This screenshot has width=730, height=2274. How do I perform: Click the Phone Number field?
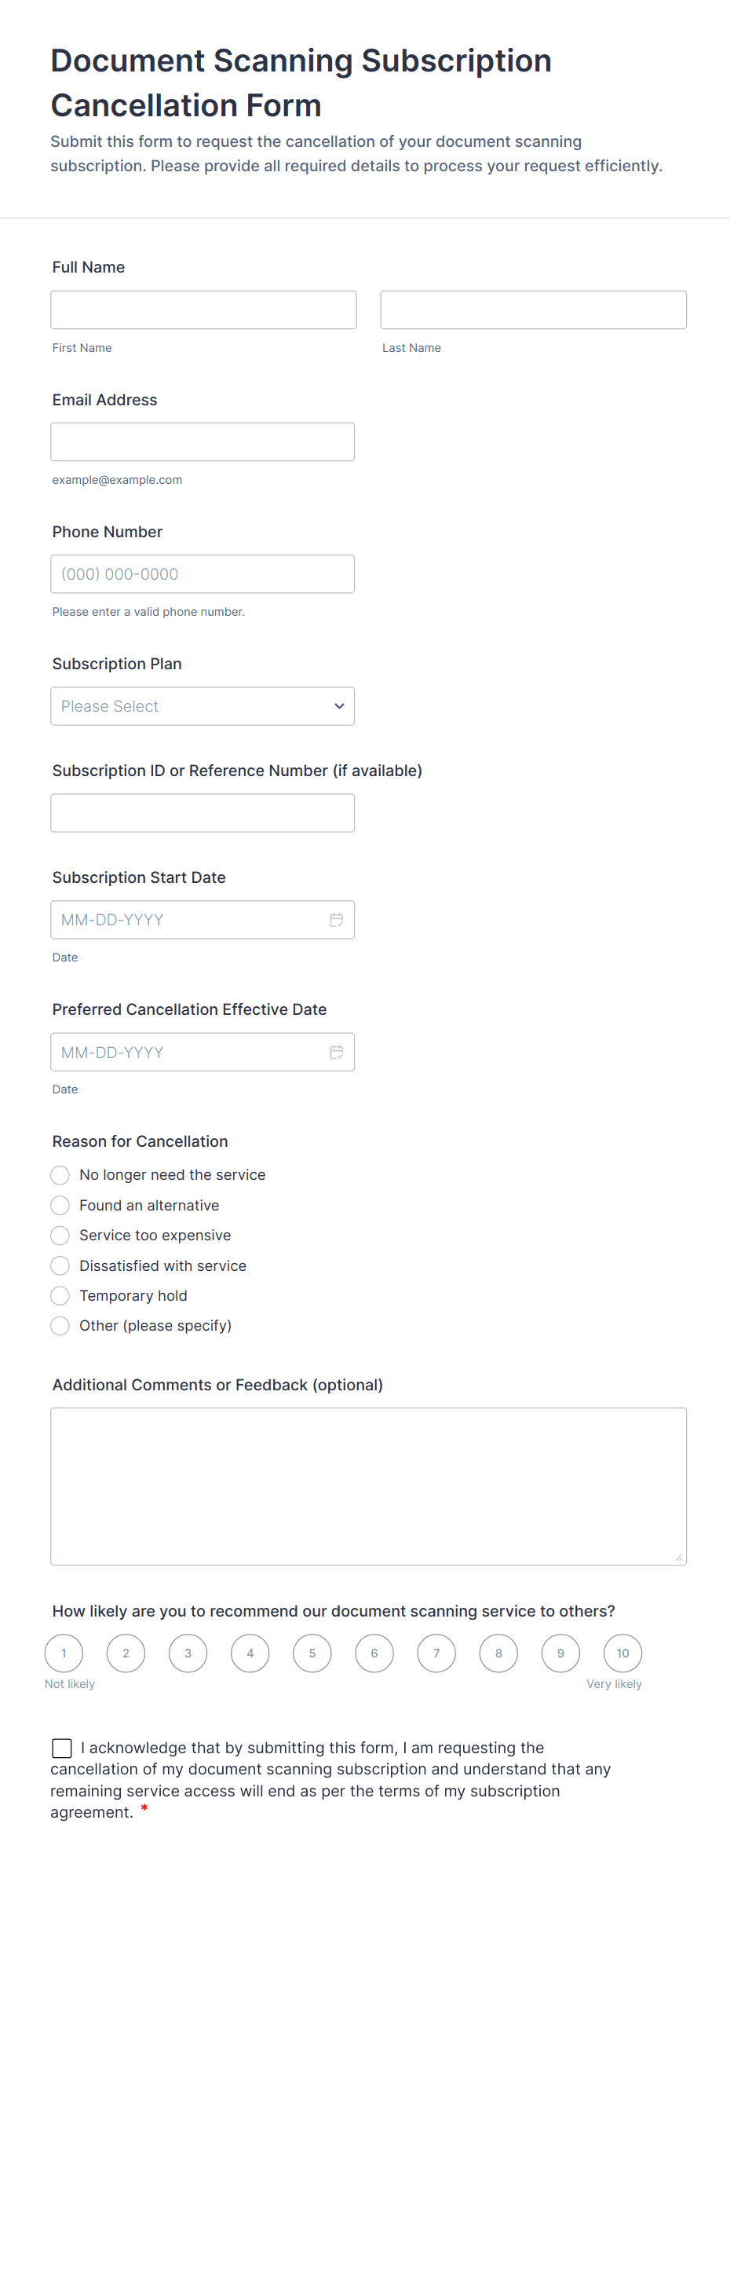point(203,573)
